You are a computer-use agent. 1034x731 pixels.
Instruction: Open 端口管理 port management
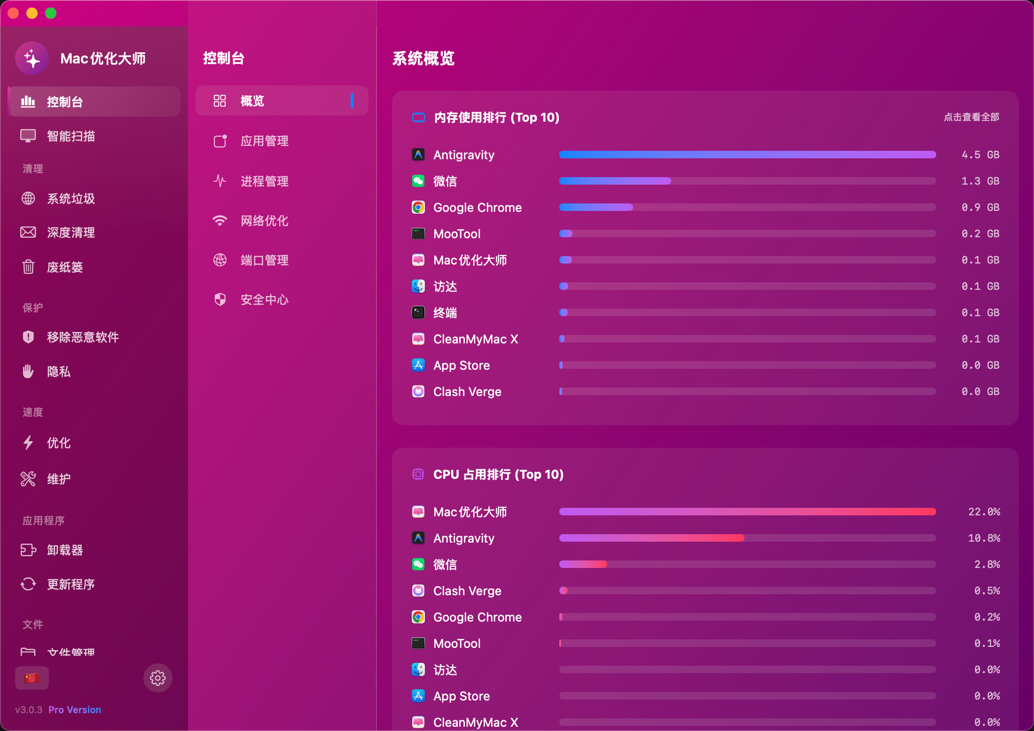[x=265, y=260]
